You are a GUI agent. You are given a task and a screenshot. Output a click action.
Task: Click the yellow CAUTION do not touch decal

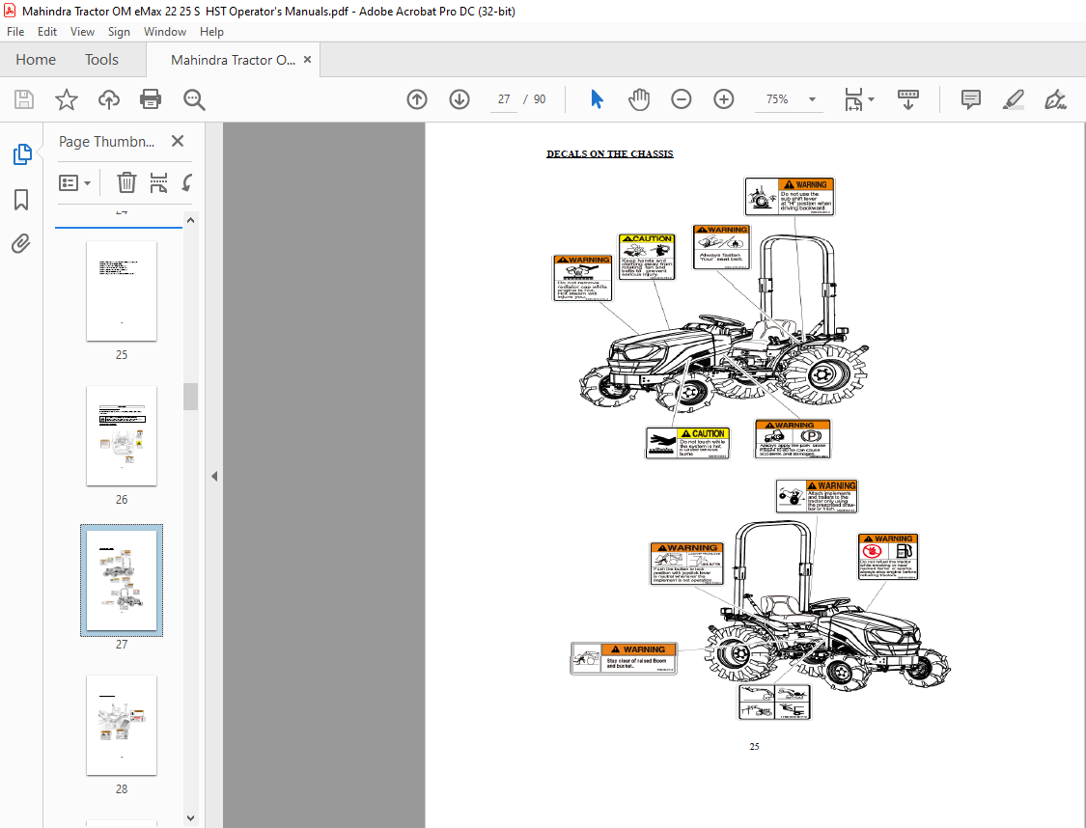pos(687,443)
